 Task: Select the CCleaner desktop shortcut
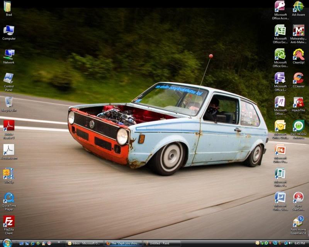298,80
